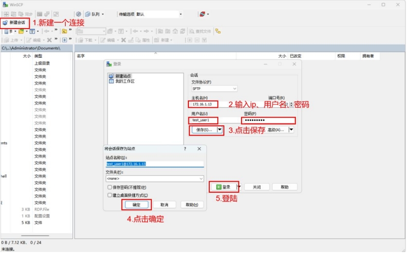Screen dimensions: 407x253
Task: Click 取消 in save-session dialog
Action: [164, 205]
